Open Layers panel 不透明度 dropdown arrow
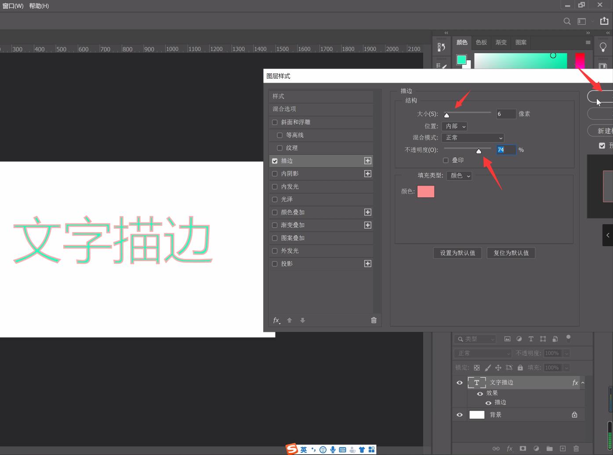The image size is (613, 455). [x=566, y=353]
